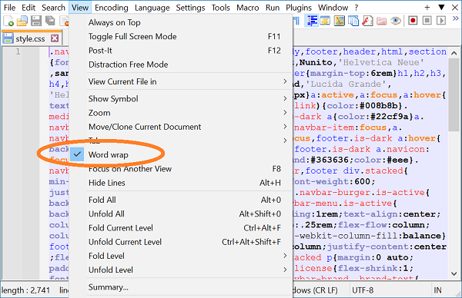The image size is (462, 298).
Task: Open the ? help menu
Action: click(357, 8)
